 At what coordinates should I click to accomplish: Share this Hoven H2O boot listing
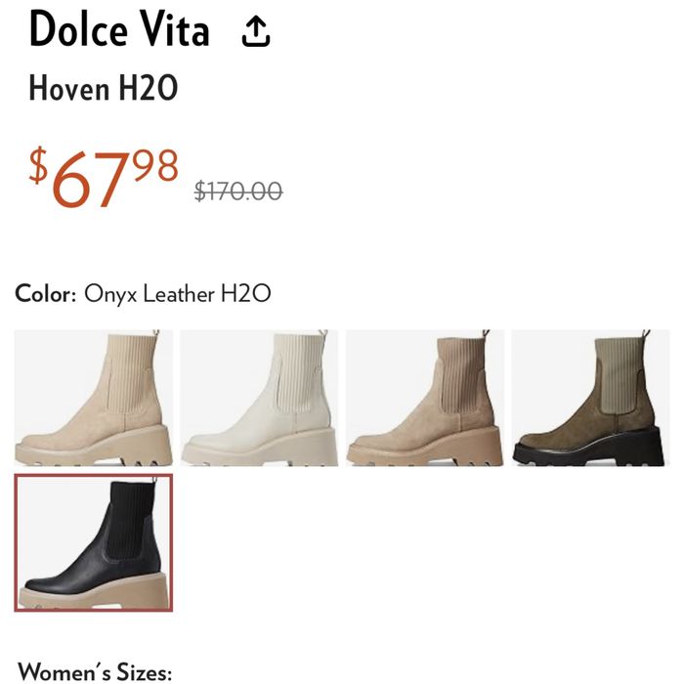[256, 31]
